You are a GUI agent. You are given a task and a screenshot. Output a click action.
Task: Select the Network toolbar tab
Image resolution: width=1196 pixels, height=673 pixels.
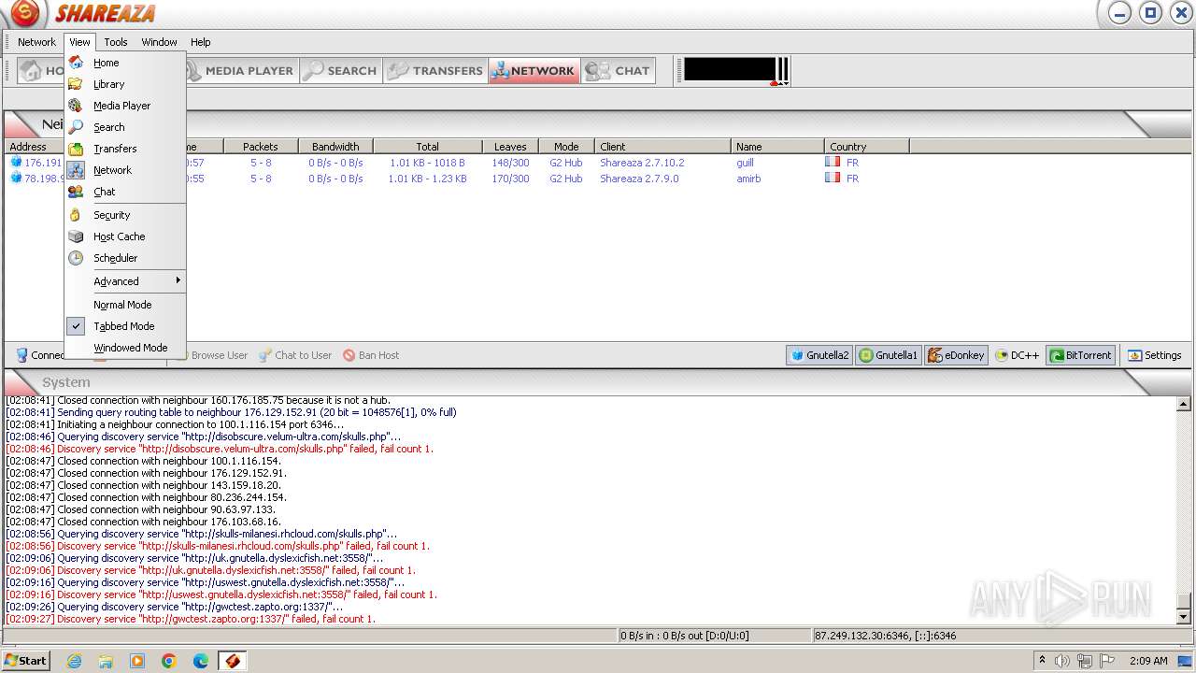point(534,71)
